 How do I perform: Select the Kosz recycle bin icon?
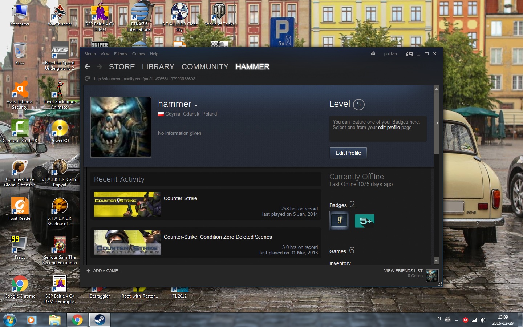(20, 53)
